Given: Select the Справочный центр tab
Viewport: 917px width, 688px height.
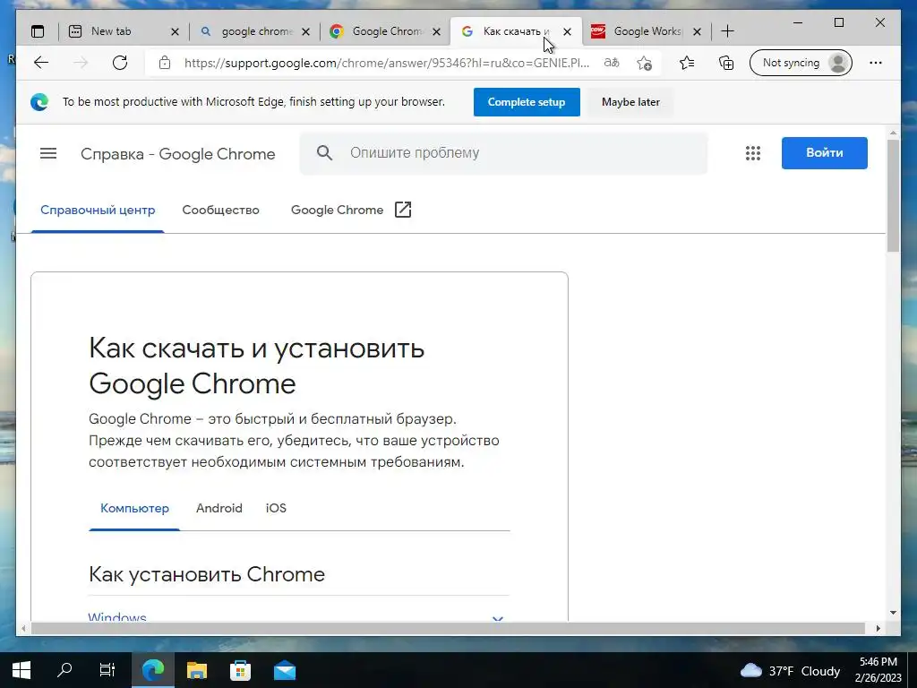Looking at the screenshot, I should coord(98,210).
